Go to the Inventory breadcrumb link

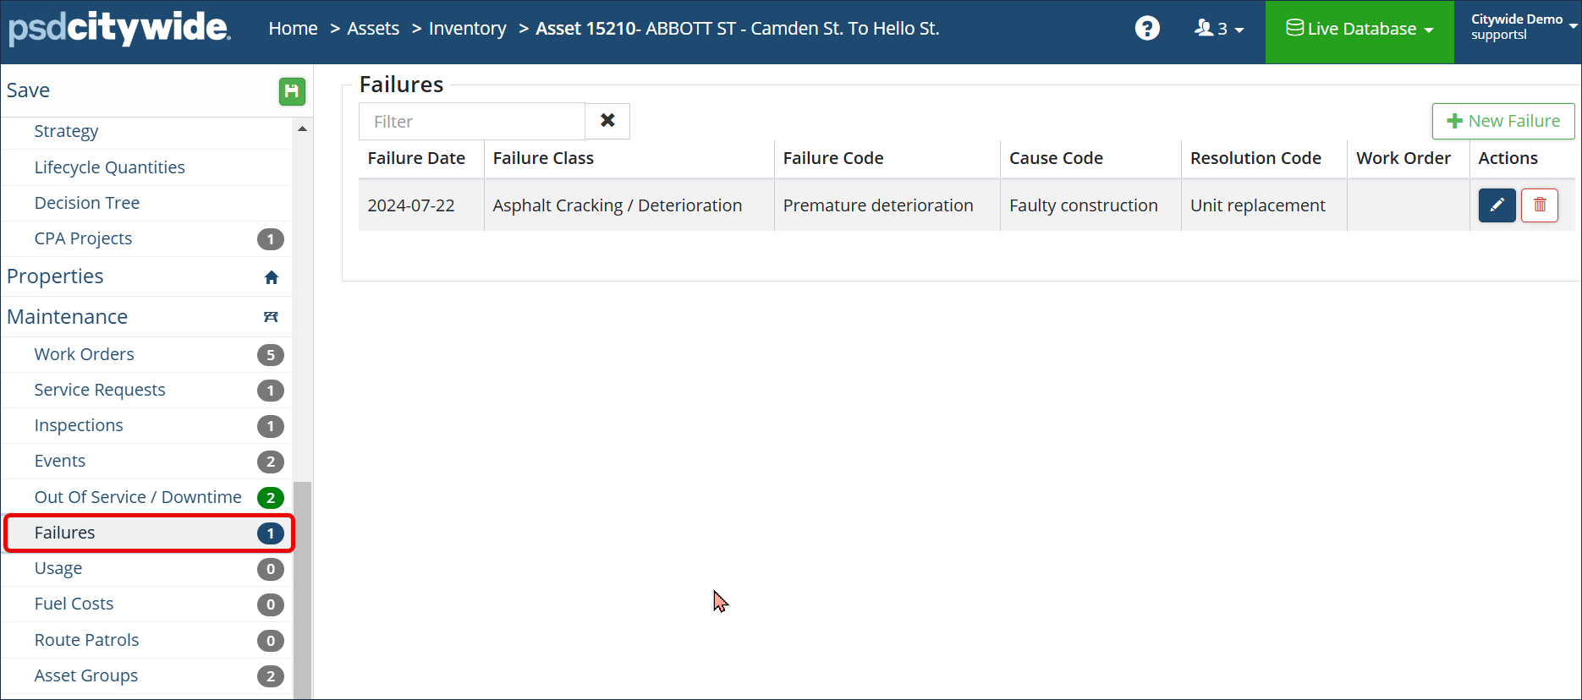(x=467, y=29)
